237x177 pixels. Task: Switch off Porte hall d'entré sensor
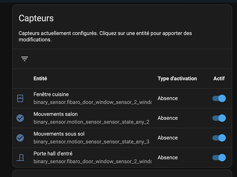point(219,158)
